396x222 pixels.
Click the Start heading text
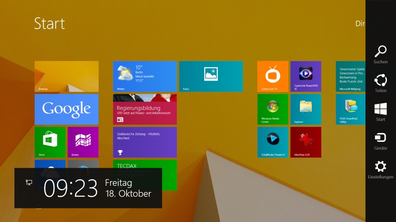(x=49, y=23)
